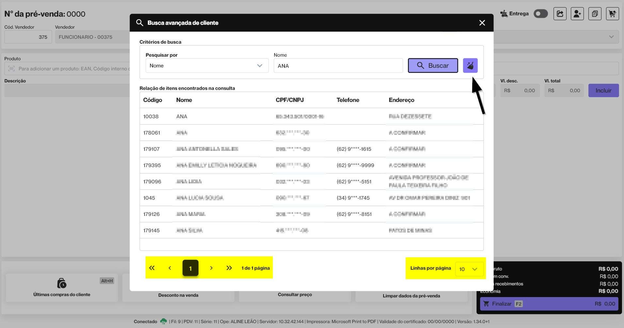Expand the Linhas por página dropdown
The width and height of the screenshot is (624, 328).
pyautogui.click(x=469, y=269)
